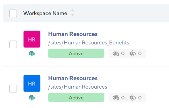This screenshot has width=169, height=108.
Task: Click the Workspace Name column header
Action: 45,13
